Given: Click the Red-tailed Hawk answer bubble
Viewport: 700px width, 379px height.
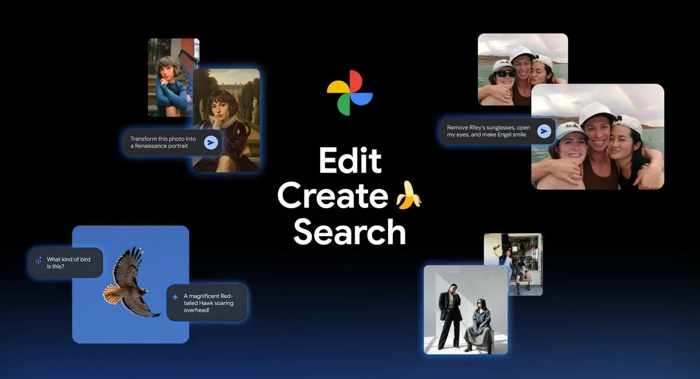Looking at the screenshot, I should pos(207,302).
